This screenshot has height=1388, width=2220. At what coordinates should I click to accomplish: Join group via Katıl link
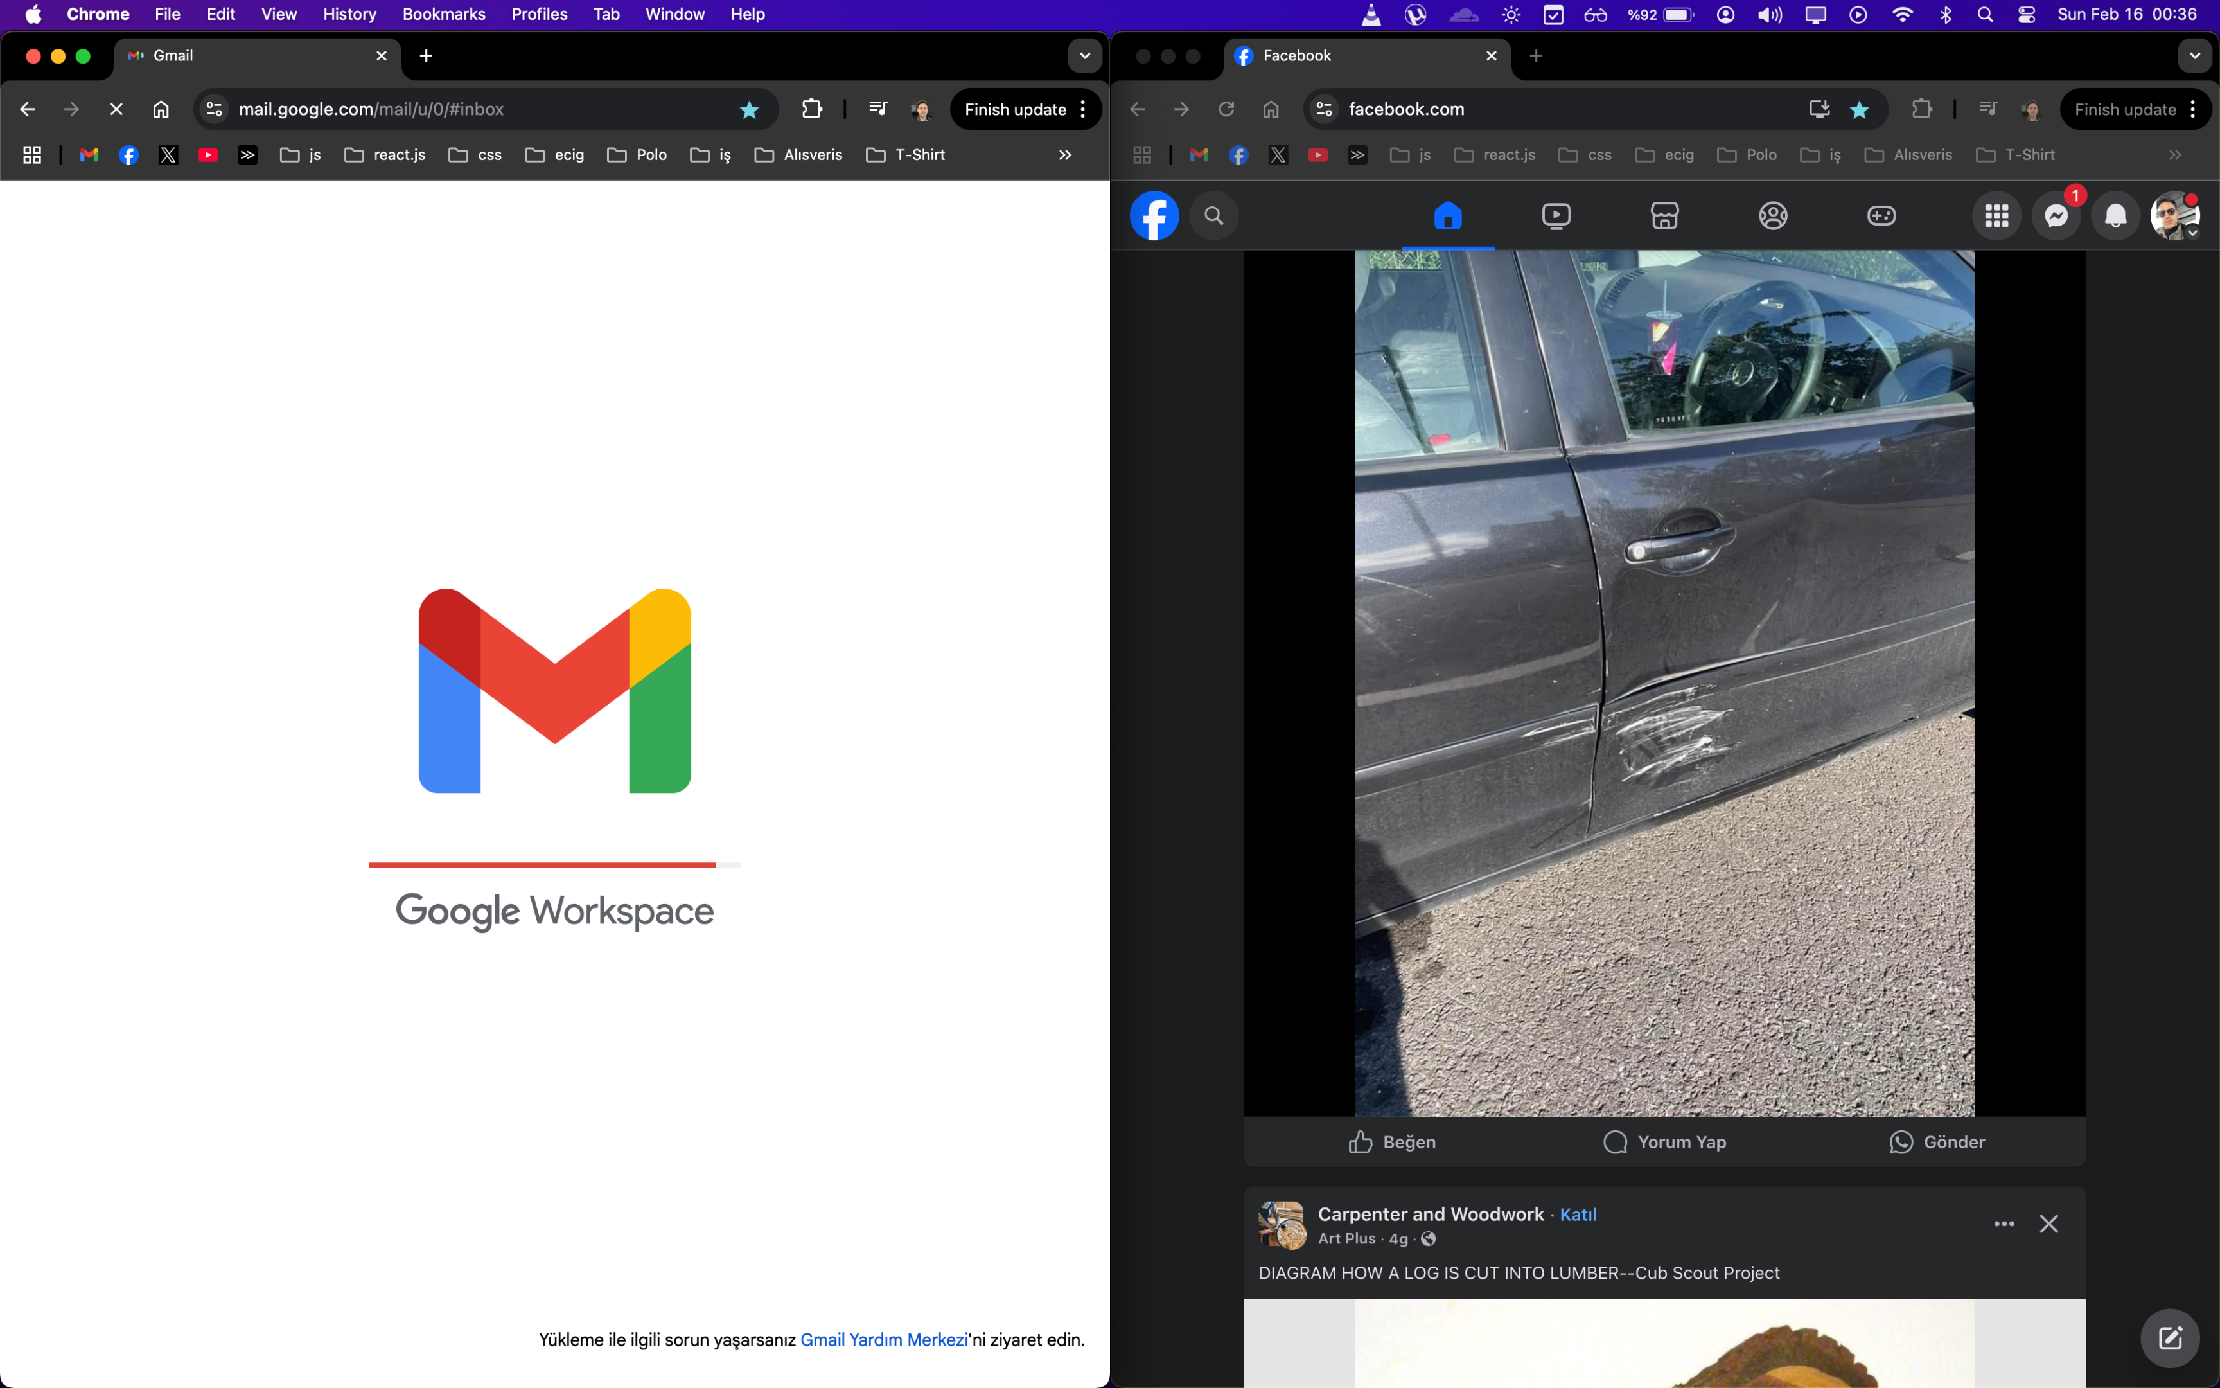coord(1578,1214)
